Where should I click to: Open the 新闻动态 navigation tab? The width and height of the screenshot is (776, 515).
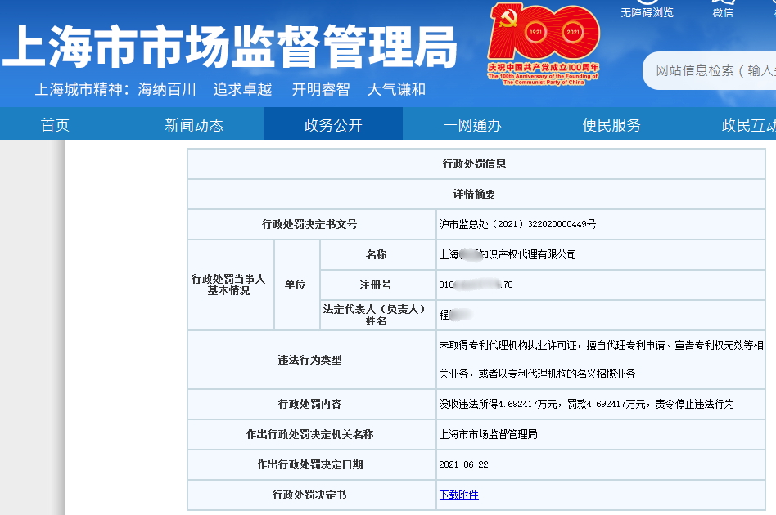tap(194, 124)
